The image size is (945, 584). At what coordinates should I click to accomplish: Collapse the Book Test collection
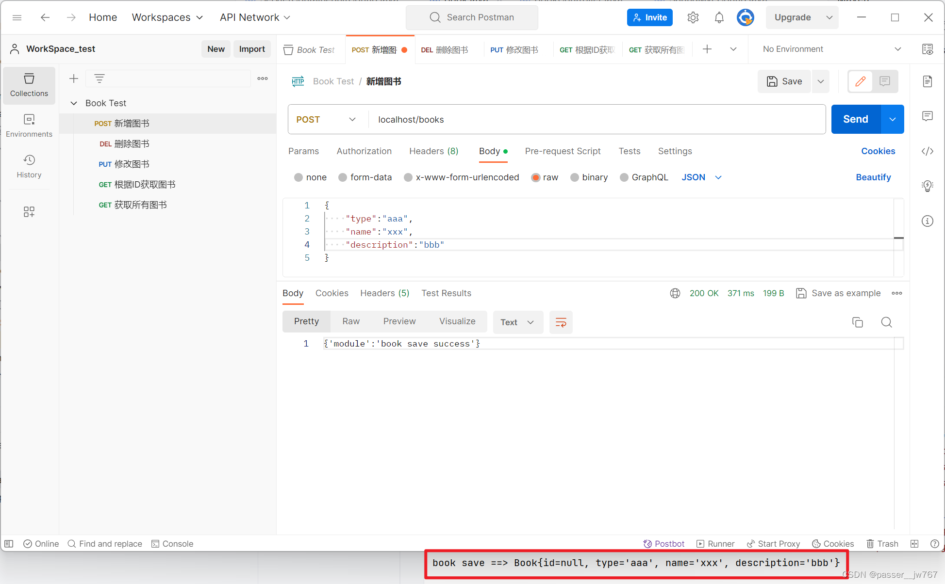74,103
